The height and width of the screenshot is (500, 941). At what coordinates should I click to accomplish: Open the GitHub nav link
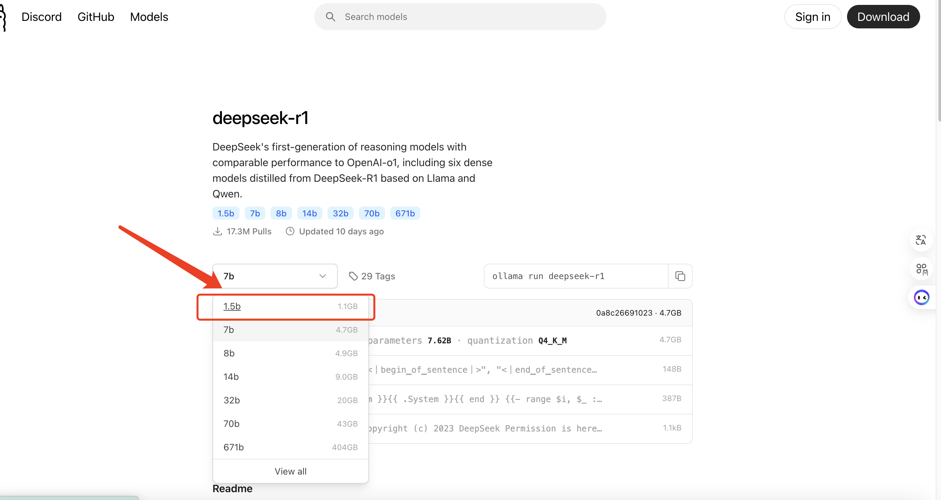[x=96, y=17]
